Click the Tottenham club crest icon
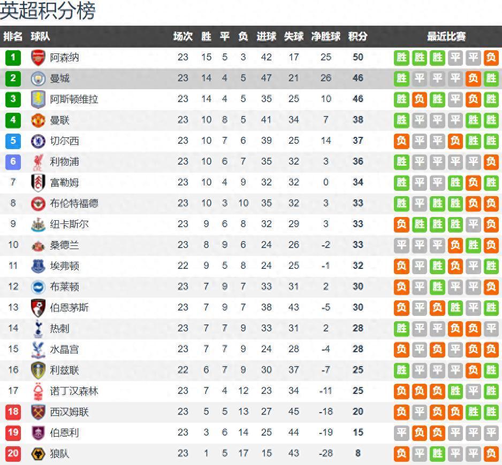 point(38,328)
